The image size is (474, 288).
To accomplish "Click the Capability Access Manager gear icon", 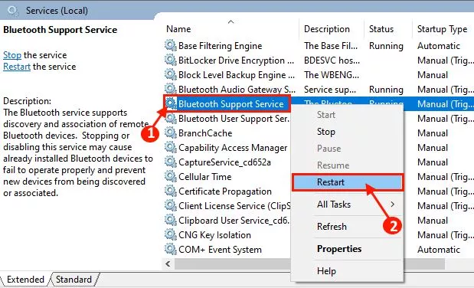I will 171,147.
